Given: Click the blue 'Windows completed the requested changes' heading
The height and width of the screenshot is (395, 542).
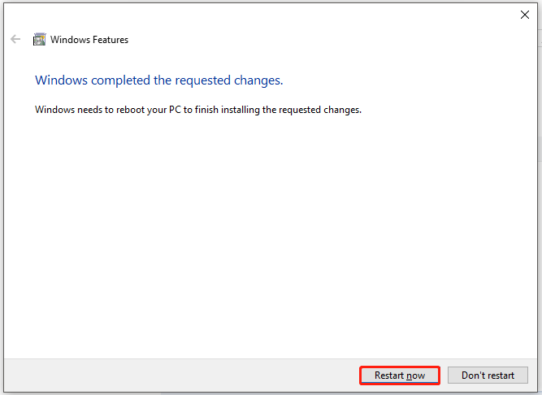Looking at the screenshot, I should pyautogui.click(x=159, y=80).
